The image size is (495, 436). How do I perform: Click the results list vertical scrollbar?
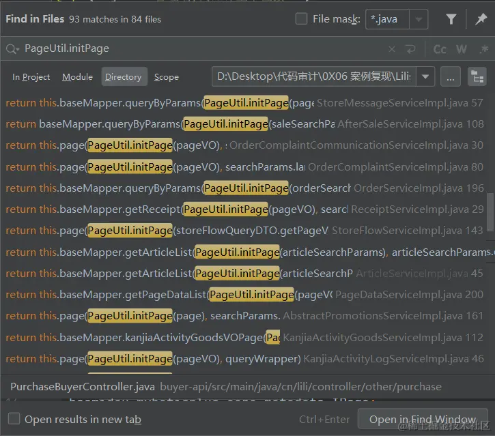490,212
